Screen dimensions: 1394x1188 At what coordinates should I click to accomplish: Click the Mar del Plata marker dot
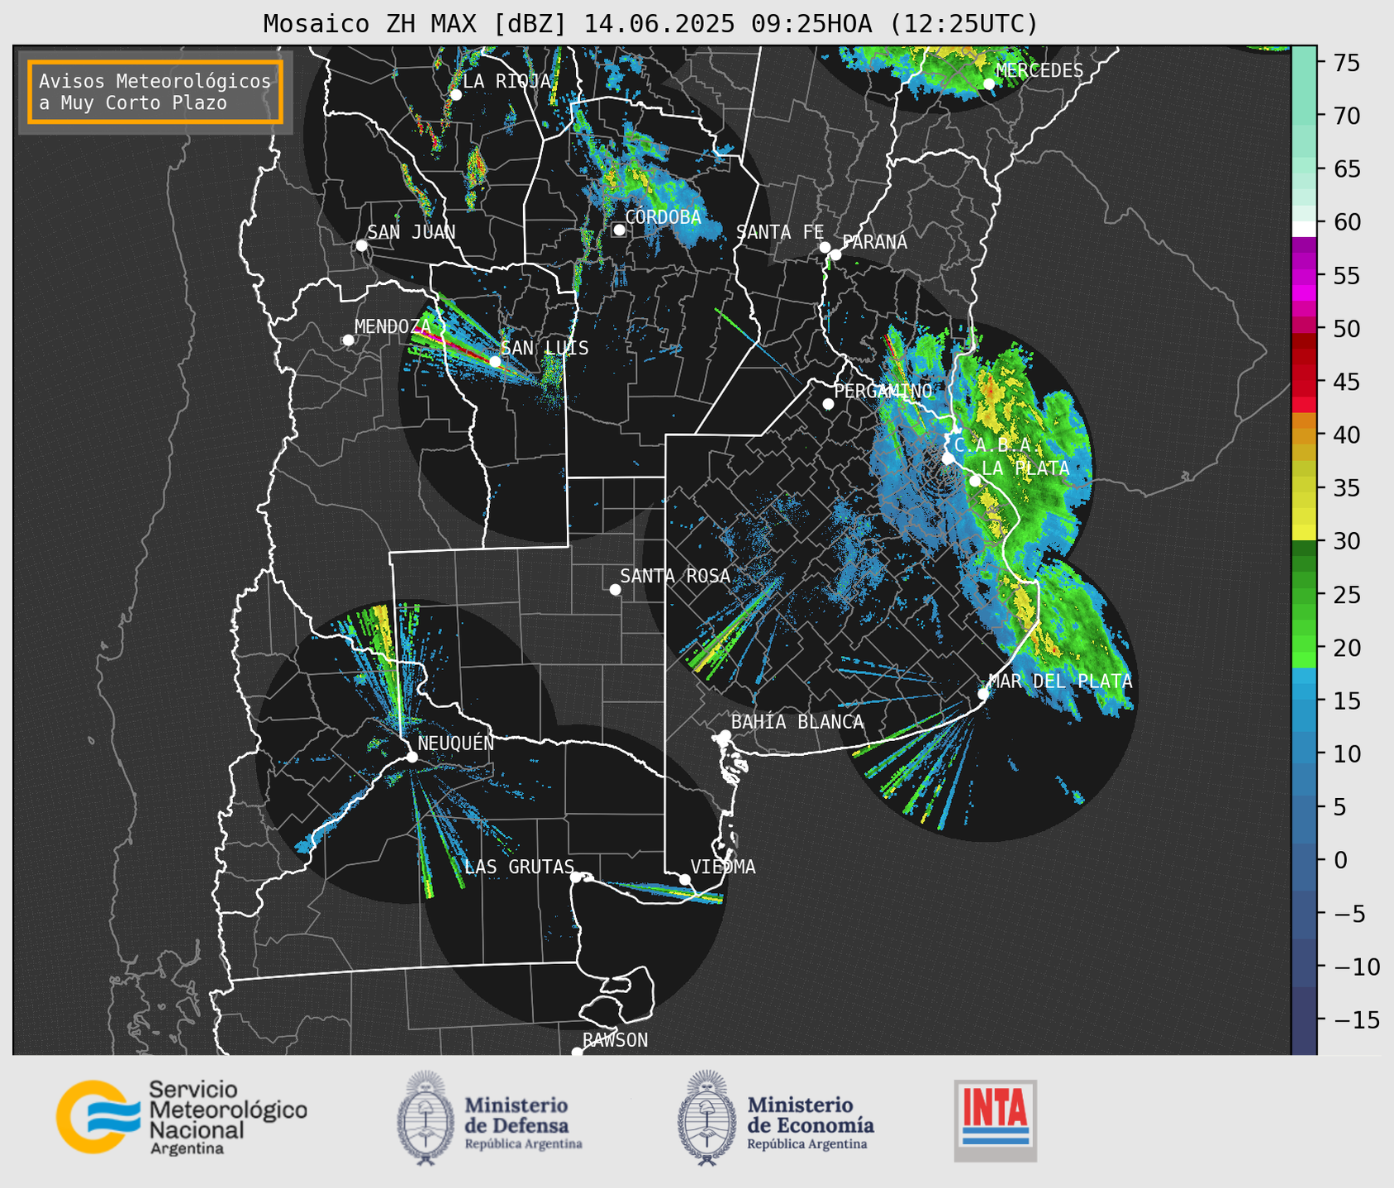(983, 694)
